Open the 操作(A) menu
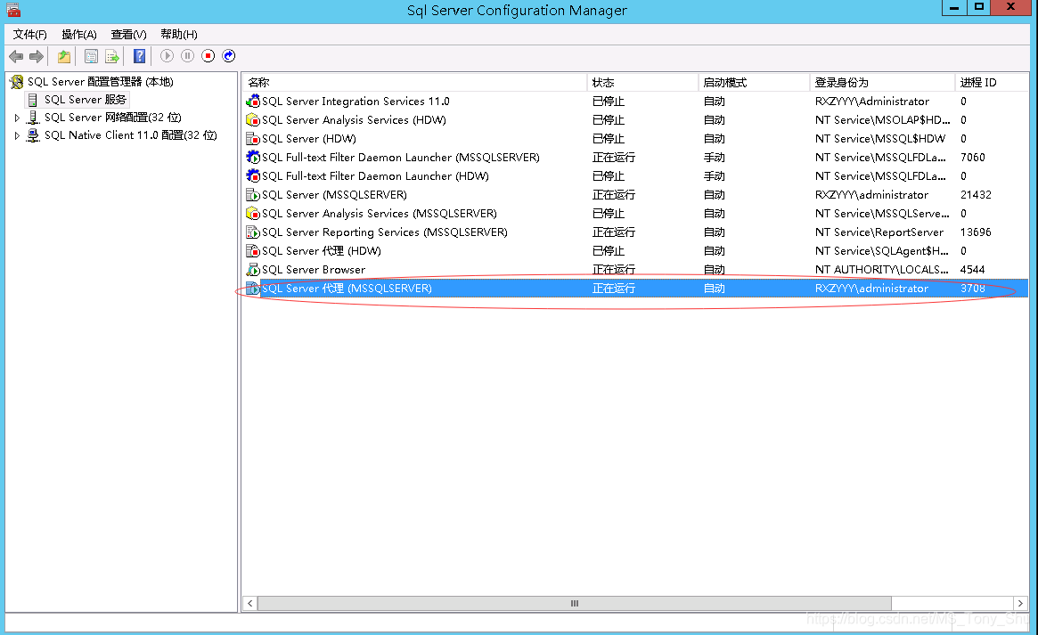The height and width of the screenshot is (635, 1038). [79, 35]
